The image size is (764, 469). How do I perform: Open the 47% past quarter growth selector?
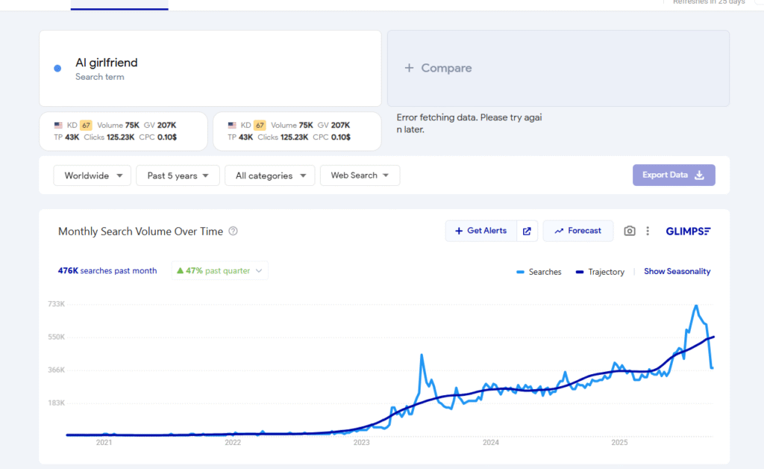219,271
